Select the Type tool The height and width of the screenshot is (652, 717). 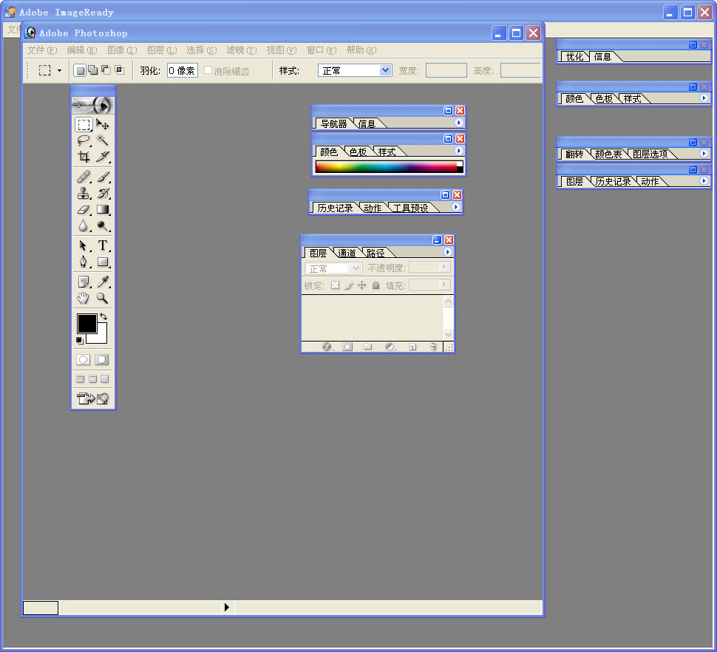pos(103,245)
